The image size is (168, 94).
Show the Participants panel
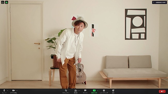[x=76, y=91]
